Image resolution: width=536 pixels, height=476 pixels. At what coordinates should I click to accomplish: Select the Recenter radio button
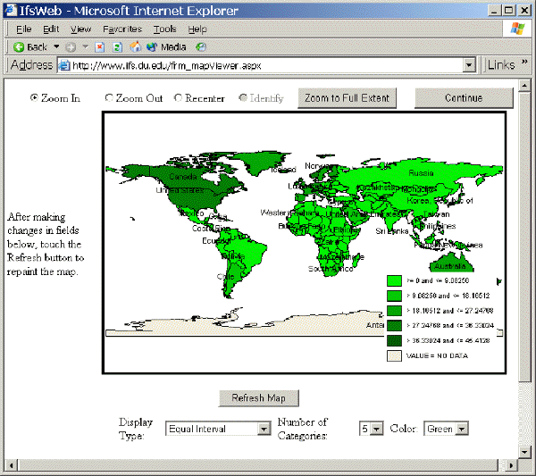pos(178,97)
